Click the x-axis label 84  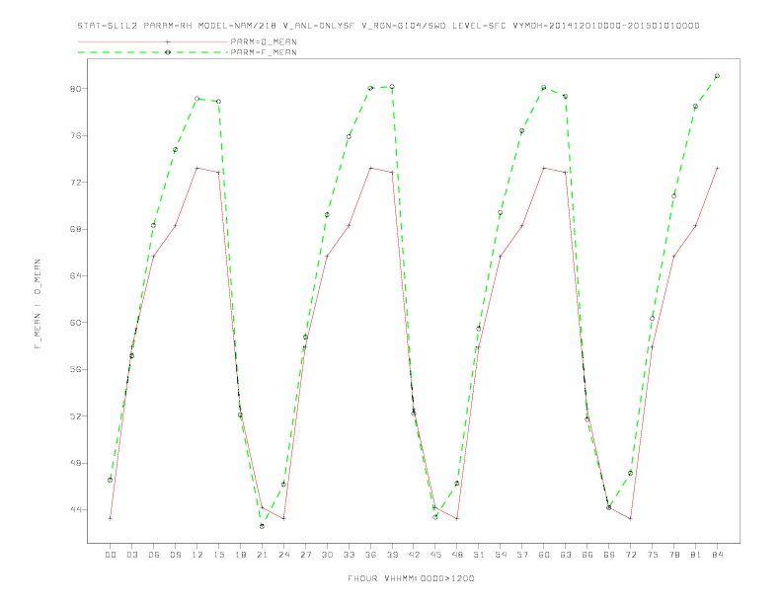tap(718, 555)
